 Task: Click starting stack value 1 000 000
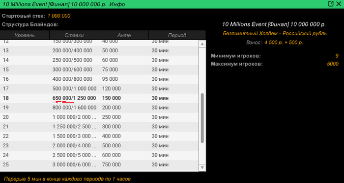point(59,16)
